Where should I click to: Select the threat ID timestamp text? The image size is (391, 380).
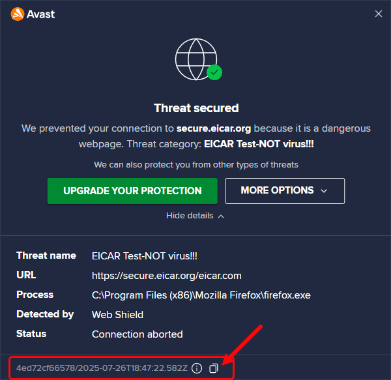point(102,368)
